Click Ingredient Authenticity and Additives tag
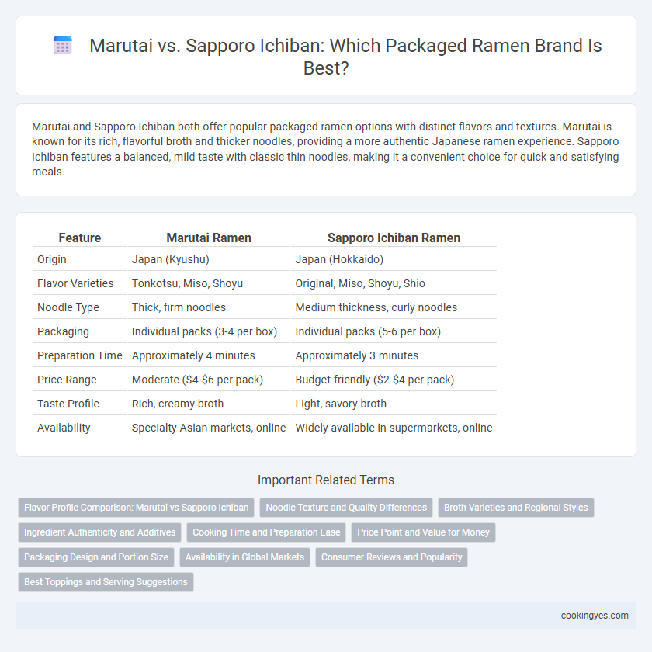The image size is (652, 652). pos(100,532)
